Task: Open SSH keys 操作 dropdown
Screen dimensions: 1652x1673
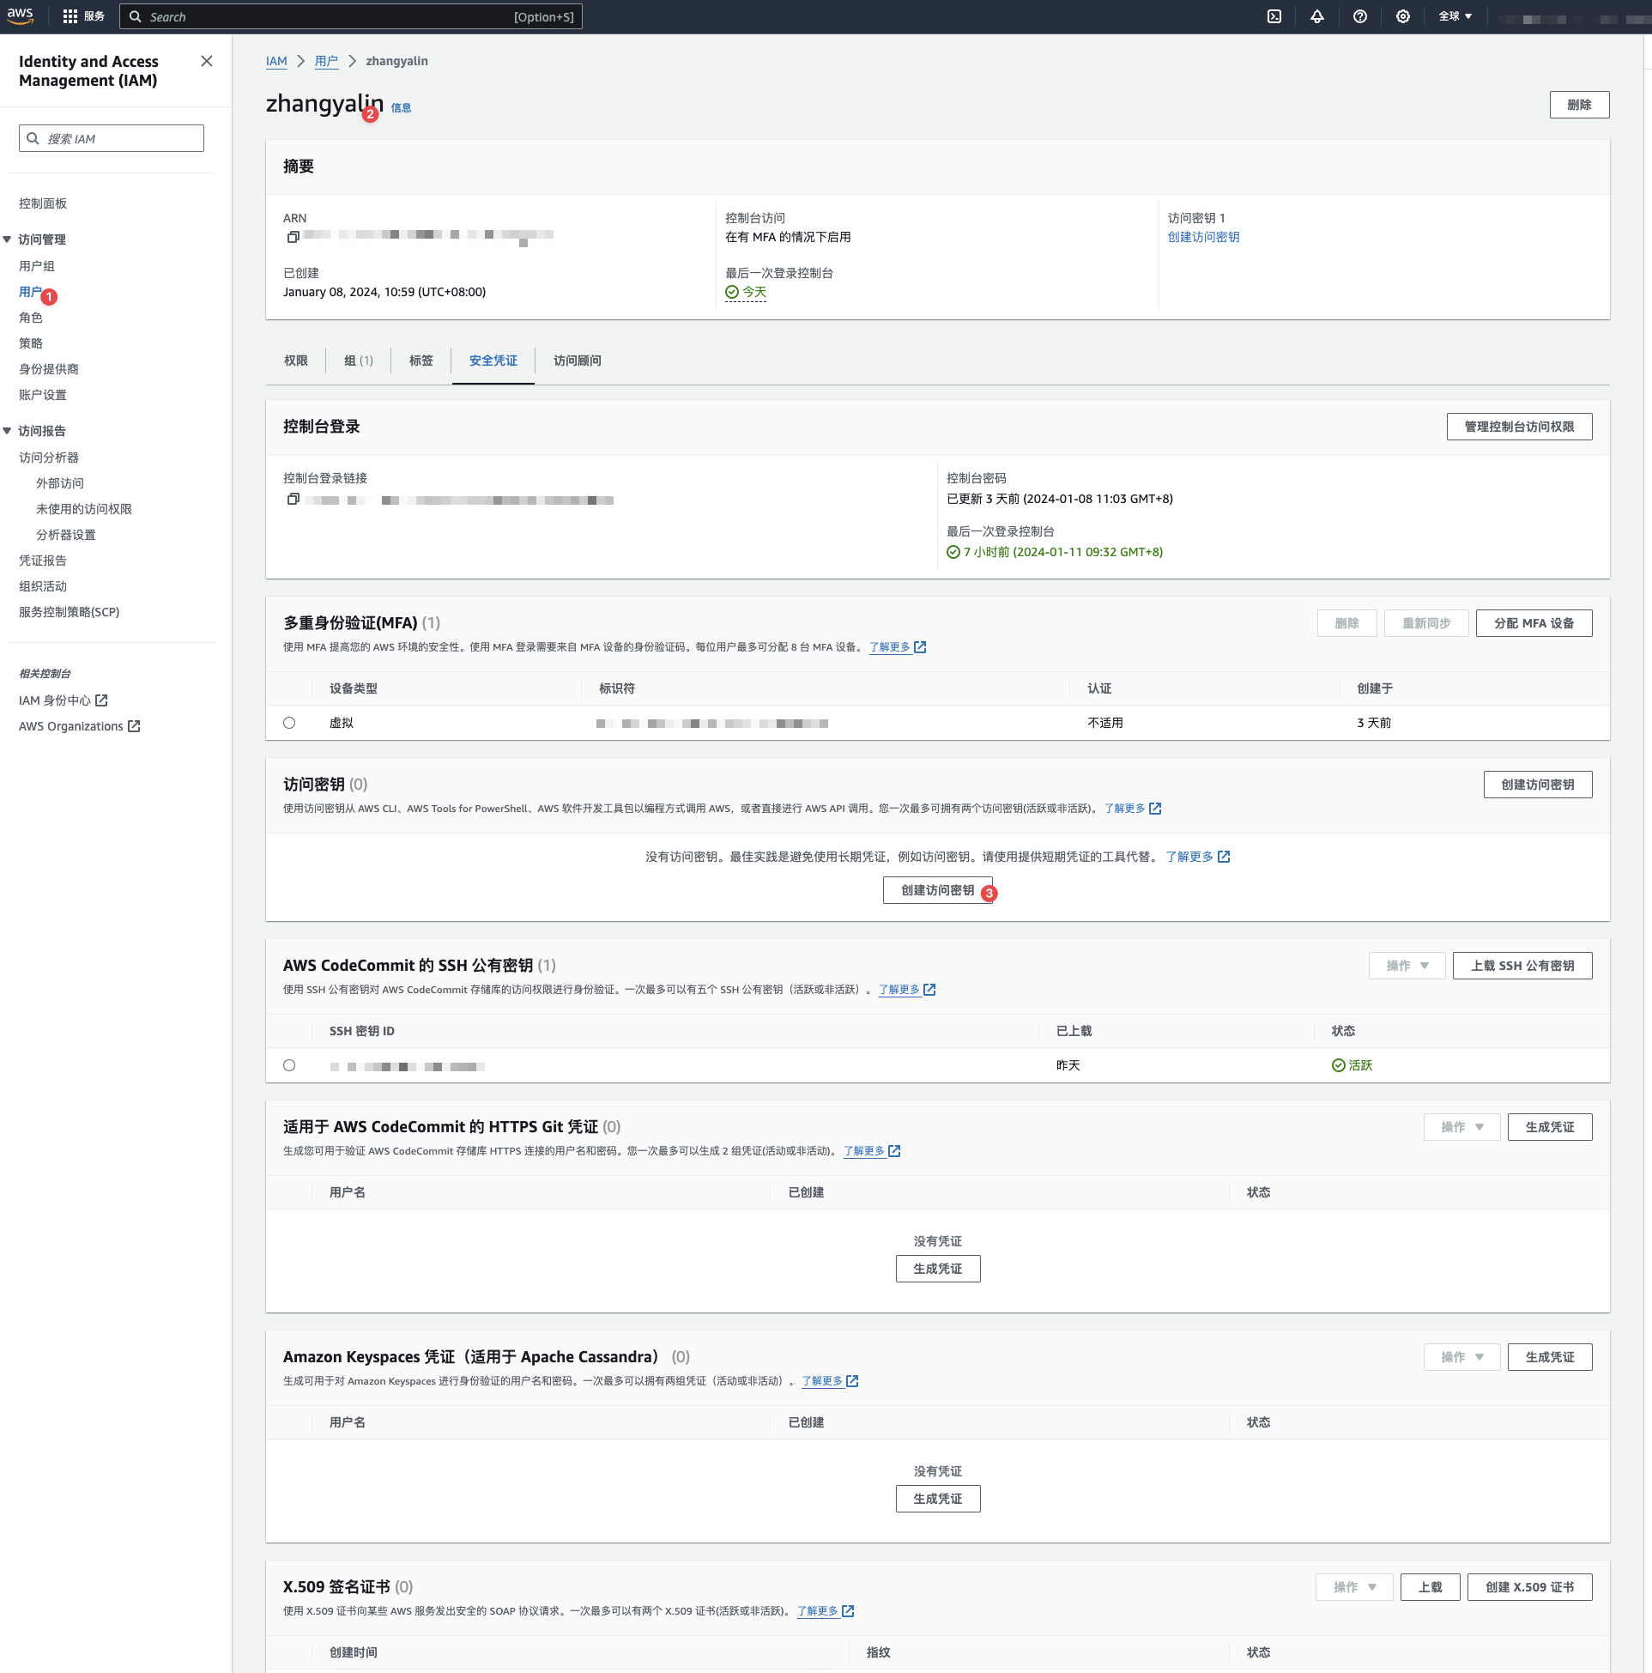Action: pos(1407,966)
